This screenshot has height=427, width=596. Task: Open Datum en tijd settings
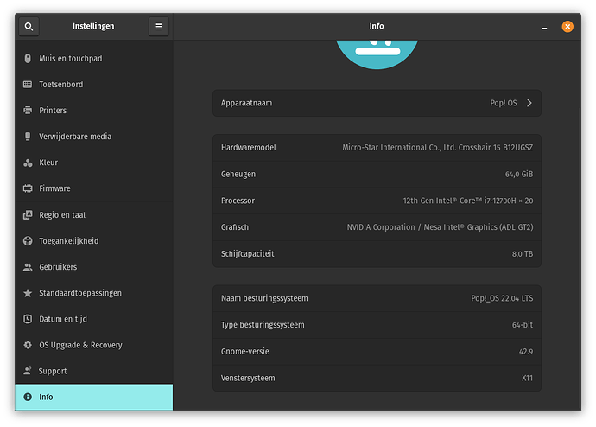click(94, 319)
